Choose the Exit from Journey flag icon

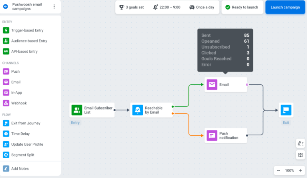[x=6, y=123]
